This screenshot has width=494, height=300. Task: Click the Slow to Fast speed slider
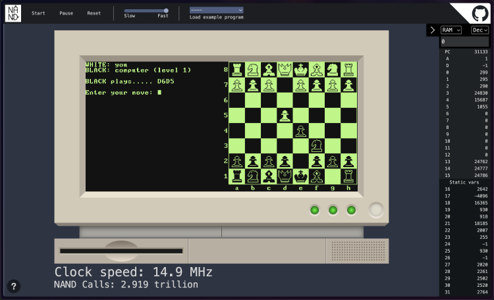pos(146,11)
